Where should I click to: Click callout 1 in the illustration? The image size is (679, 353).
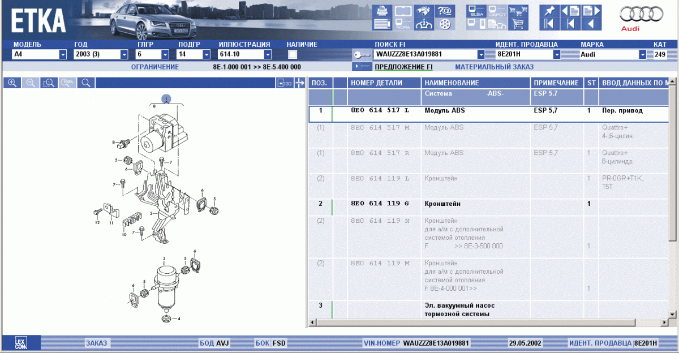pos(166,98)
